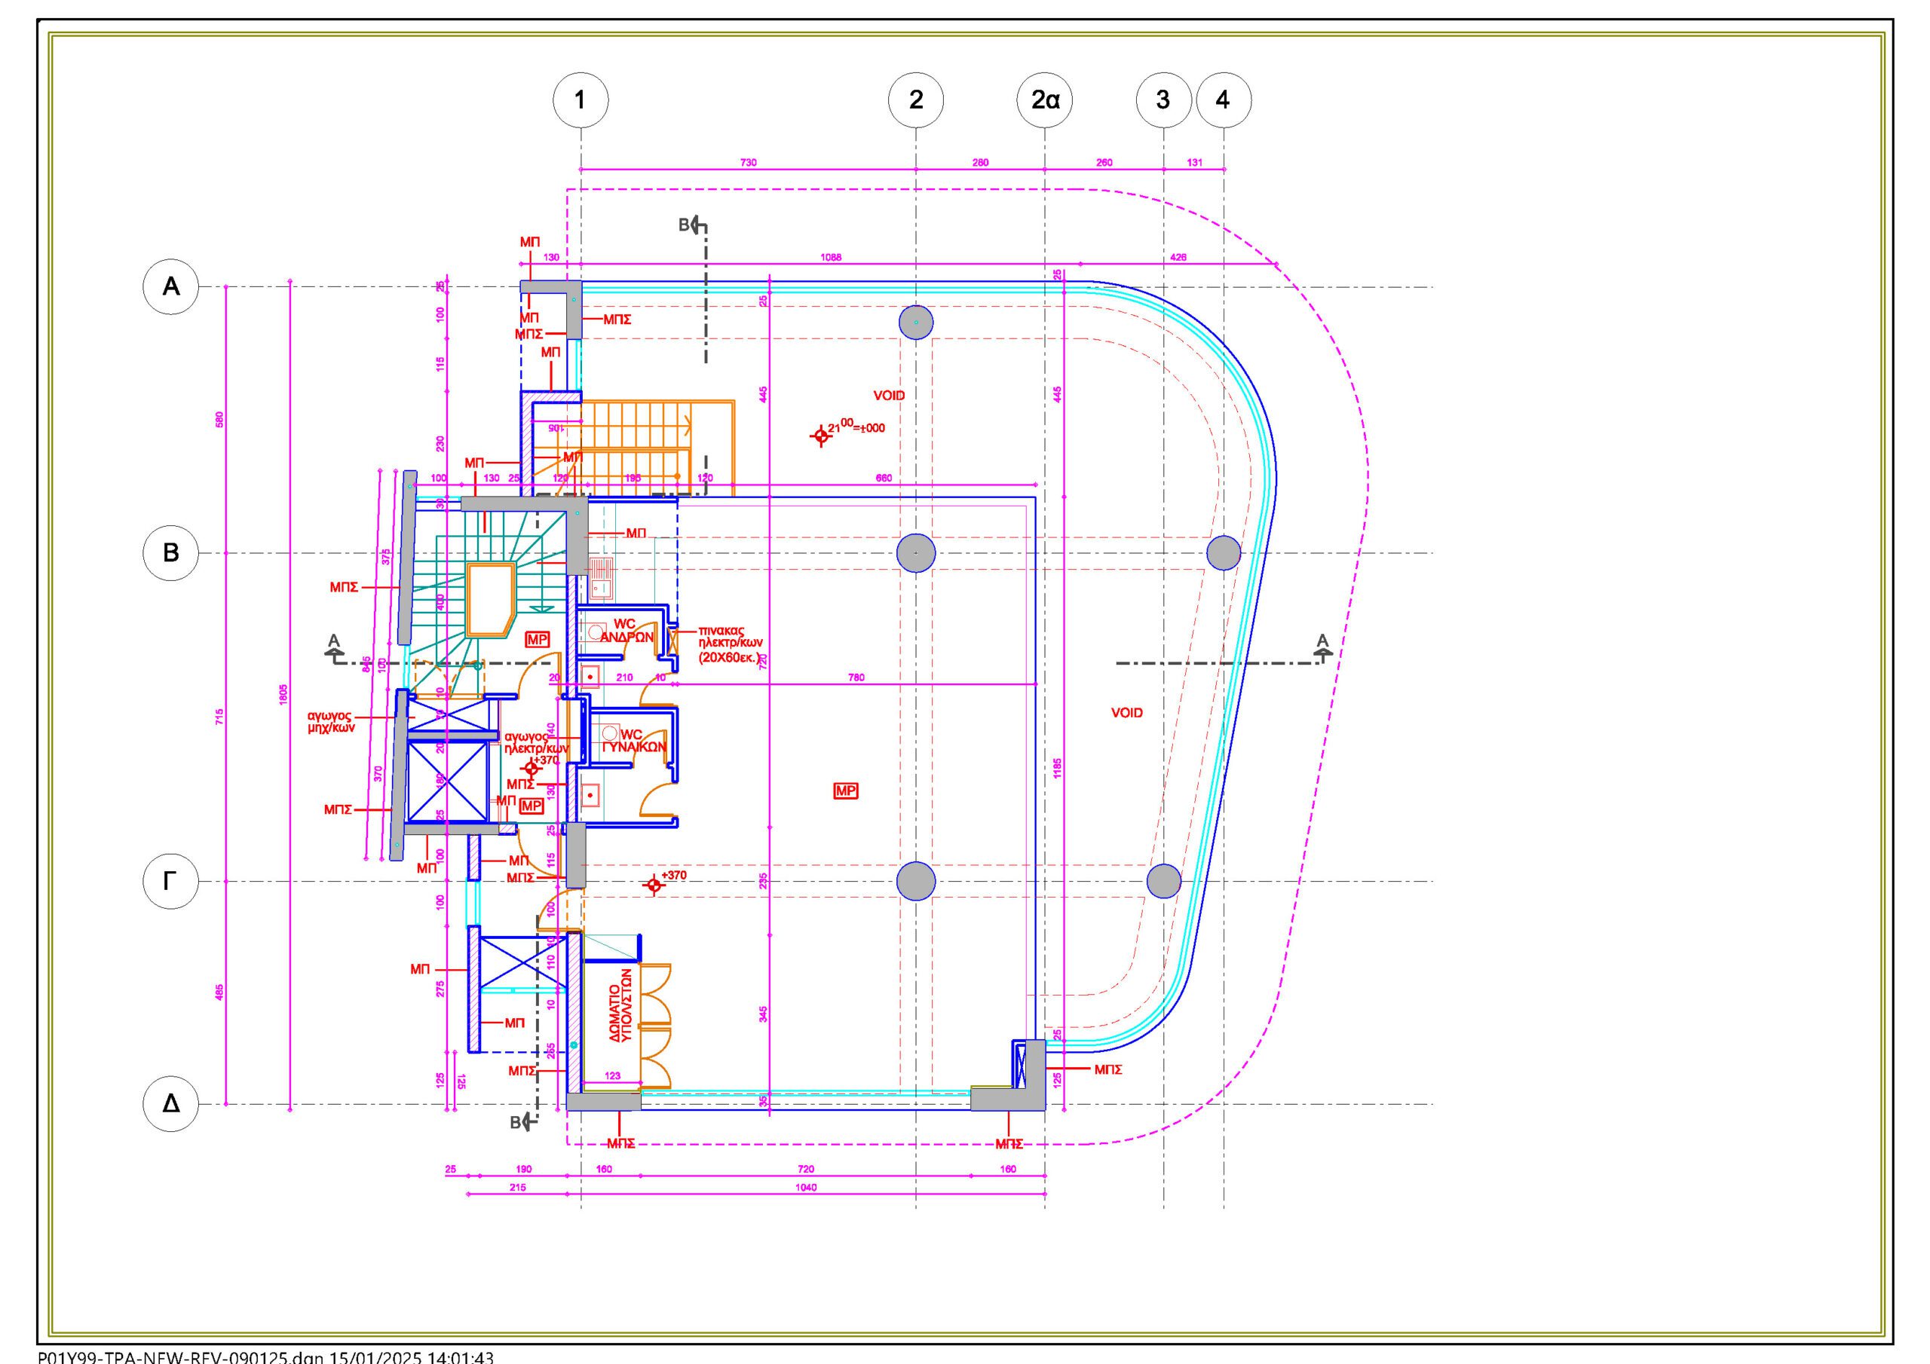Click grid bubble labeled 2α
The width and height of the screenshot is (1930, 1364).
click(1045, 100)
